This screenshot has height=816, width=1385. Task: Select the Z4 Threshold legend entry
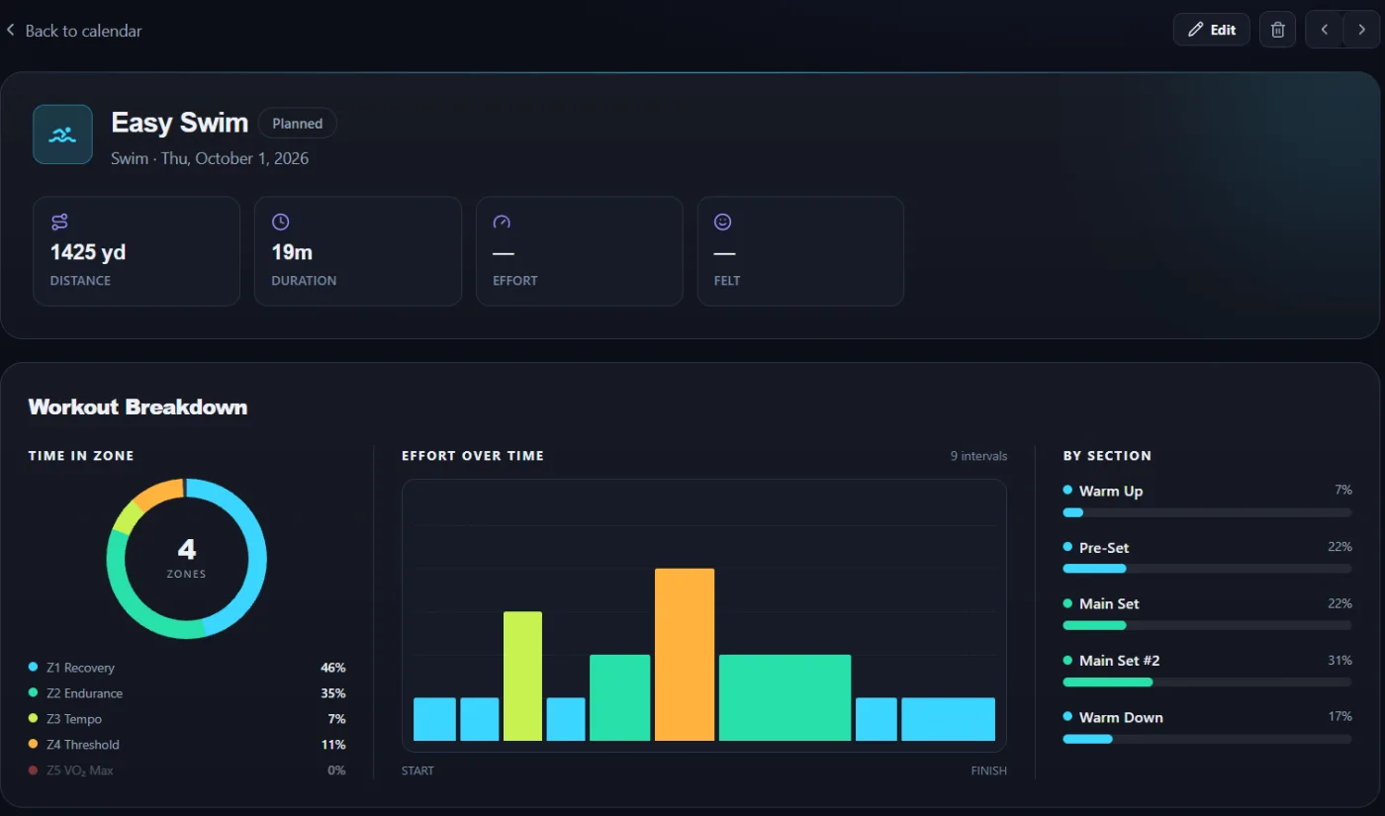[x=187, y=745]
